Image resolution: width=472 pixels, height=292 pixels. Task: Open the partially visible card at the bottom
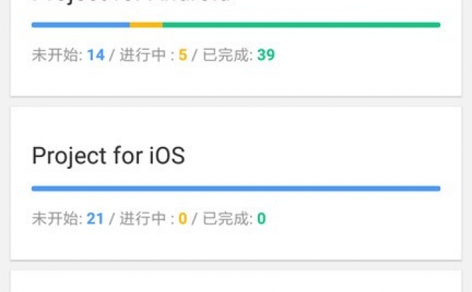pyautogui.click(x=236, y=281)
